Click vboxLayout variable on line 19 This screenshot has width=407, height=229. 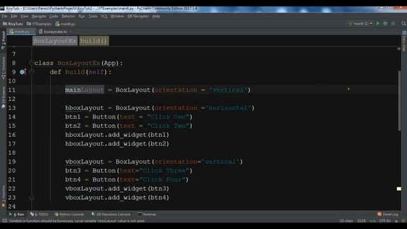(85, 162)
